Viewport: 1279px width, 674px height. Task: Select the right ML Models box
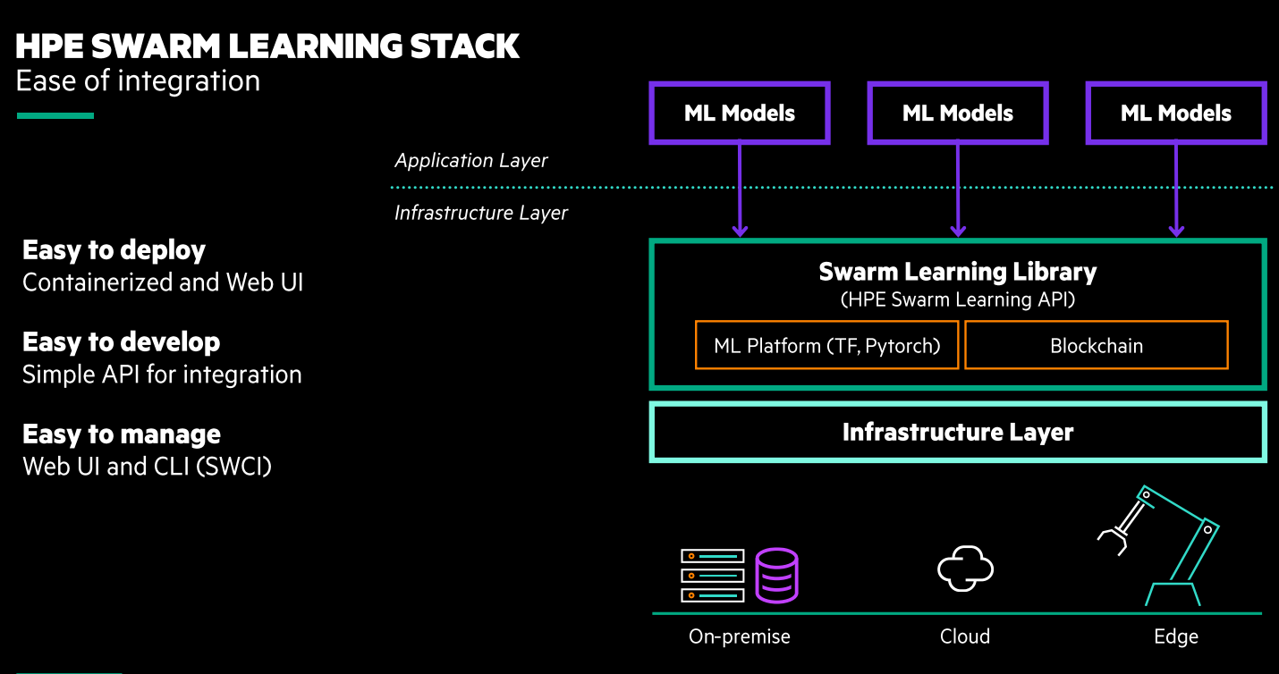1176,113
